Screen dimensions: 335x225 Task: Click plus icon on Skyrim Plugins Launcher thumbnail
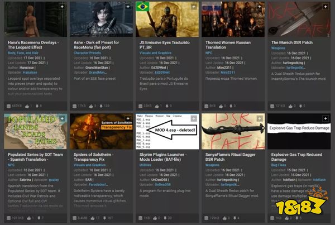pyautogui.click(x=194, y=118)
